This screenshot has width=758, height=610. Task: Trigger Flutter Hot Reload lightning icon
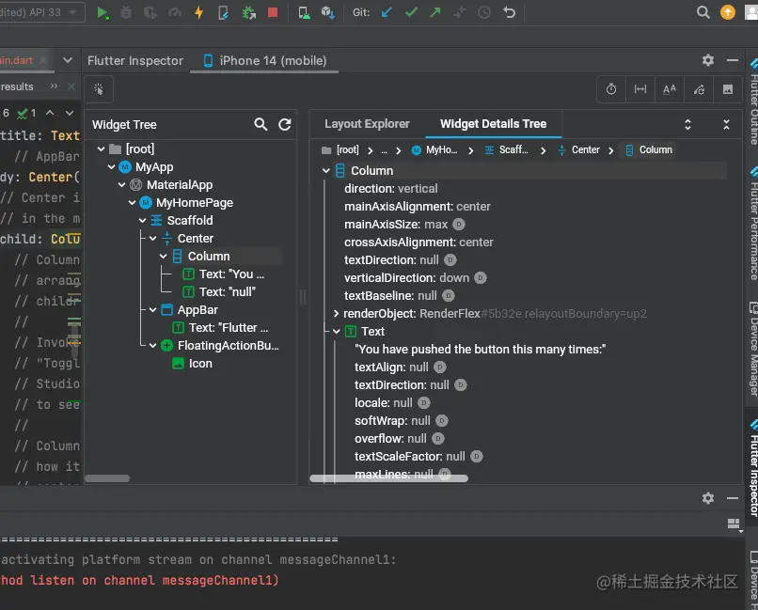click(198, 12)
